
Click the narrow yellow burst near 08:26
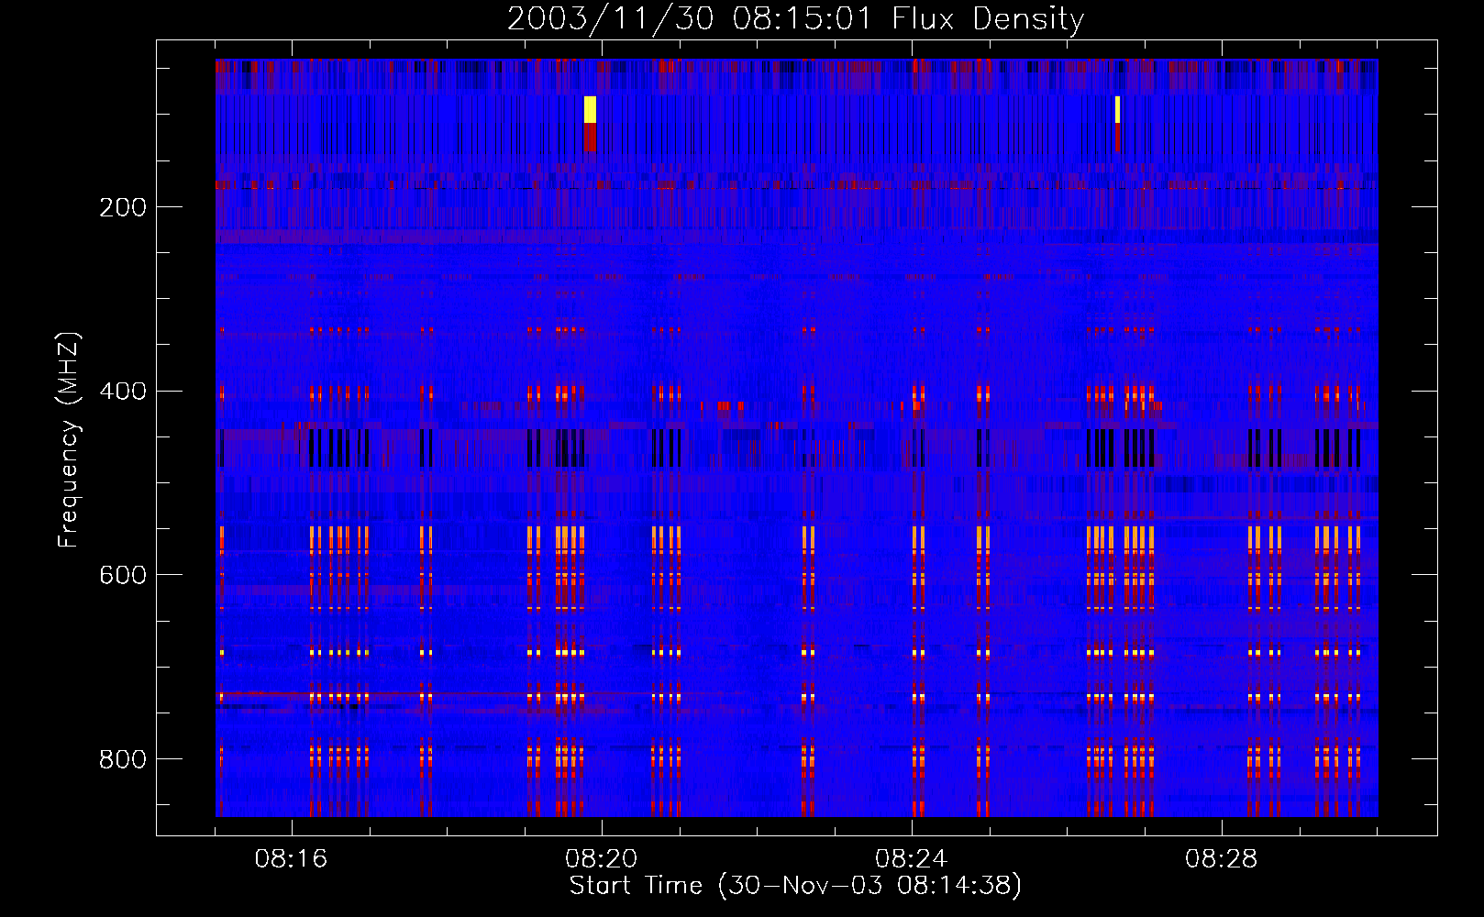point(1117,109)
